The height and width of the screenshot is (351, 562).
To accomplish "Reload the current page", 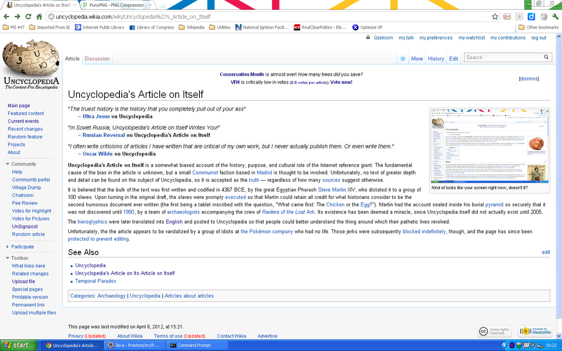I will pos(29,15).
